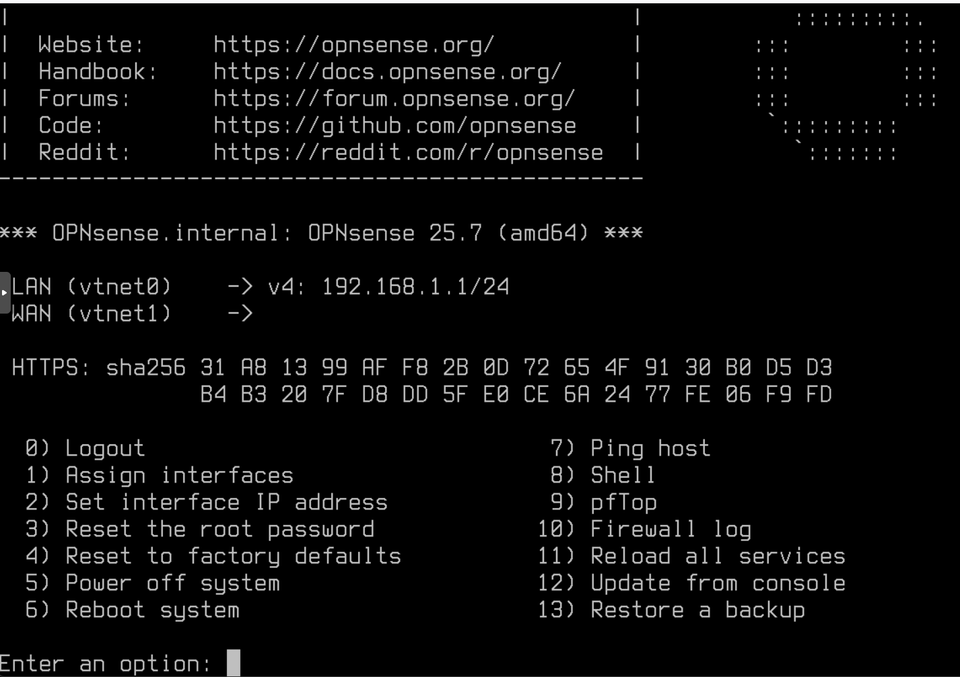Click Reset the root password option

click(219, 530)
